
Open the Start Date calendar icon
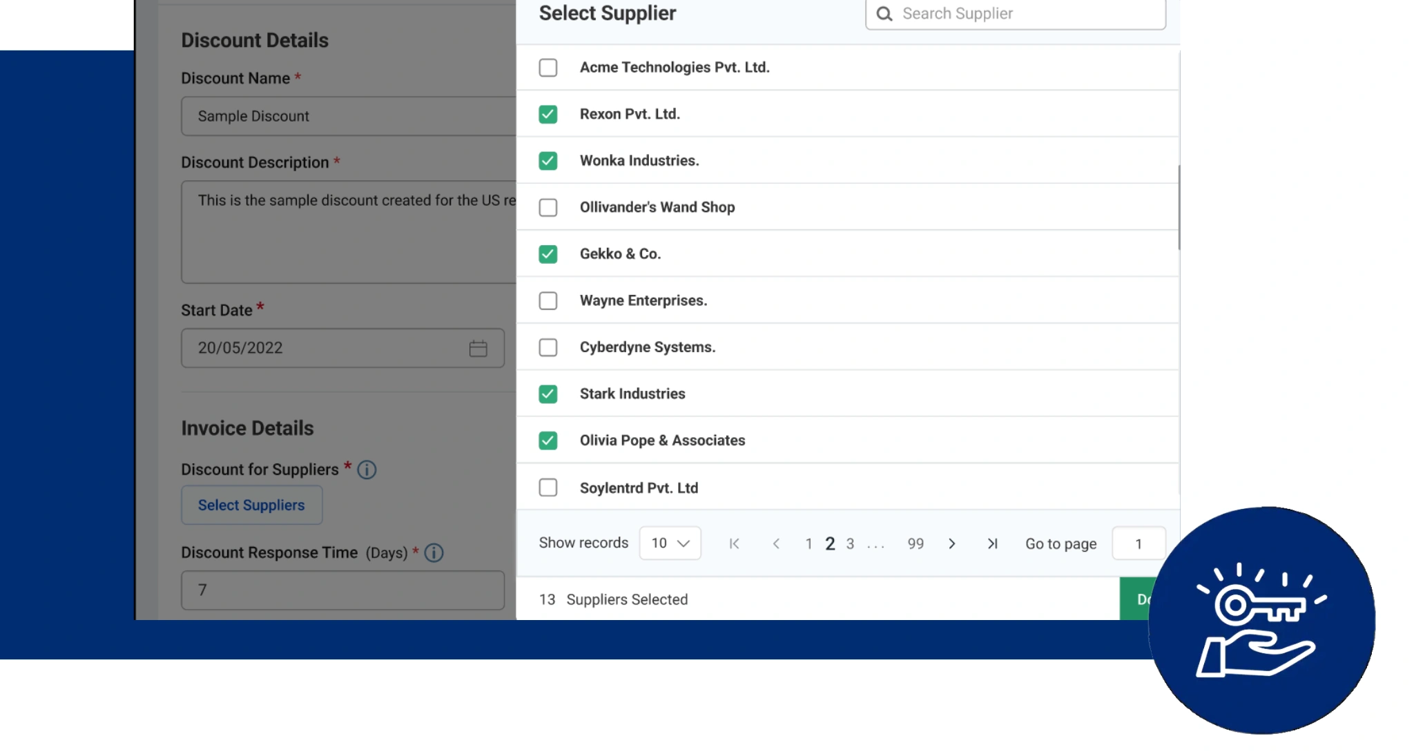pyautogui.click(x=478, y=348)
